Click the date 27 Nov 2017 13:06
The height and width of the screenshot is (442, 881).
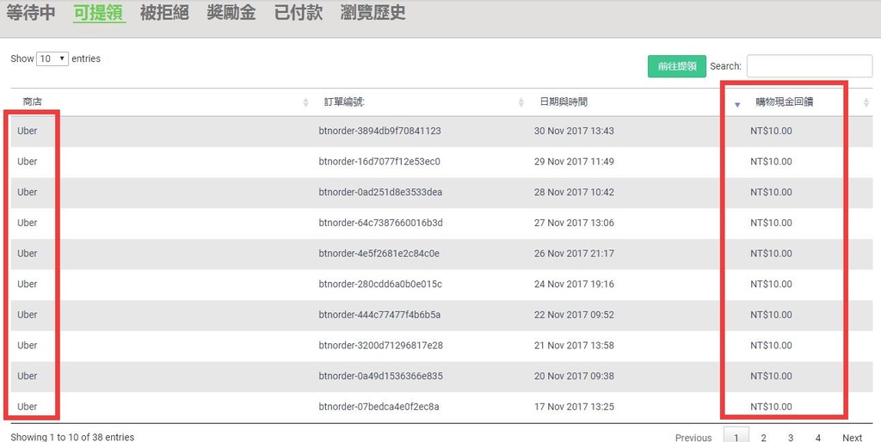tap(574, 223)
